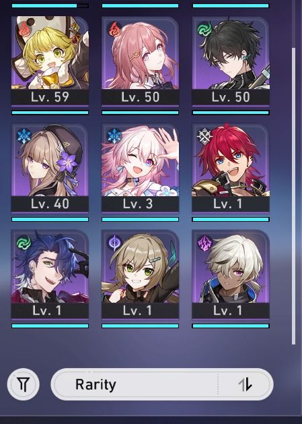Select the Lv. 3 winking pink-haired character
This screenshot has width=302, height=424.
140,168
